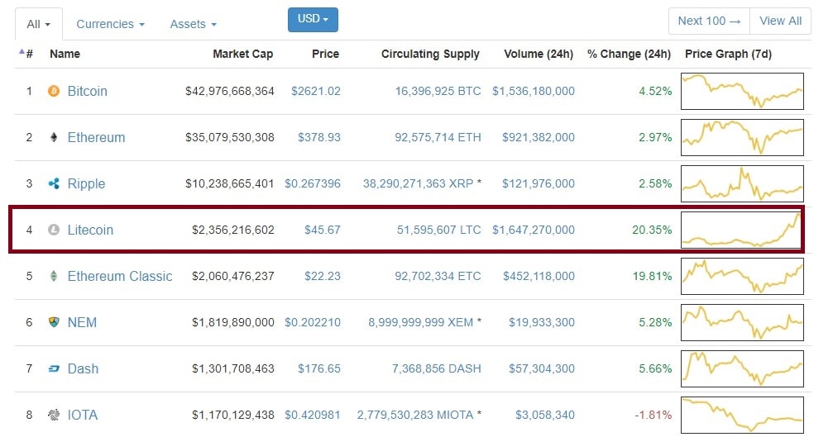Image resolution: width=833 pixels, height=437 pixels.
Task: Expand the Assets dropdown tab
Action: [193, 24]
